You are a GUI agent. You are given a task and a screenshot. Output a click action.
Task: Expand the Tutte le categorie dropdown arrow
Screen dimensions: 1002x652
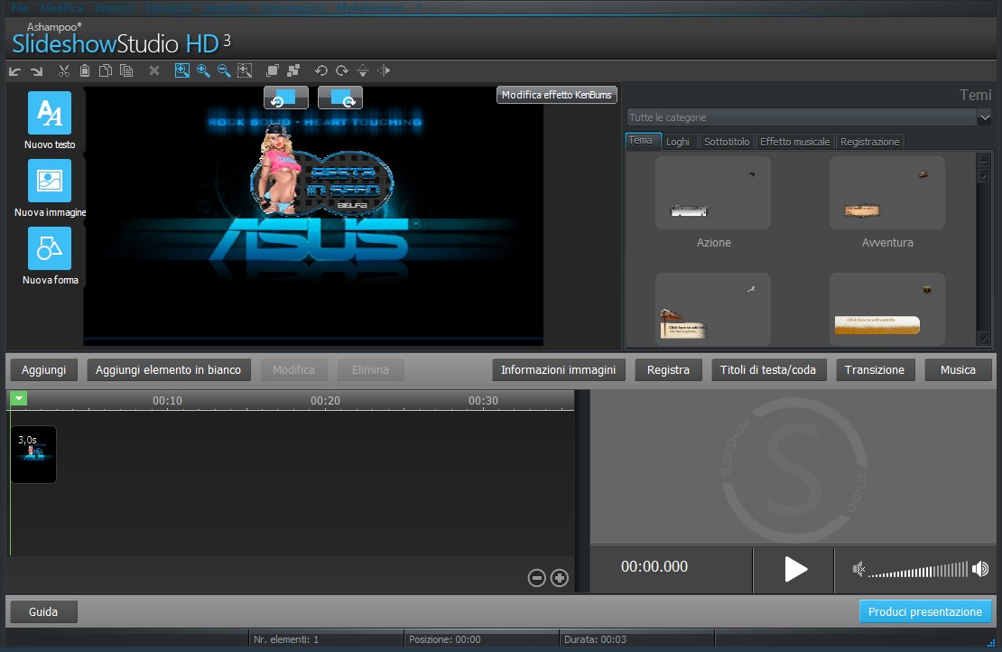(984, 117)
